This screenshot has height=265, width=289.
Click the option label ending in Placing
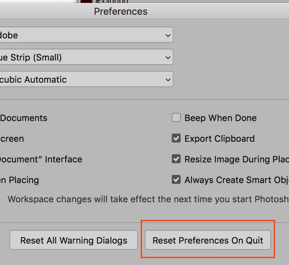click(19, 180)
